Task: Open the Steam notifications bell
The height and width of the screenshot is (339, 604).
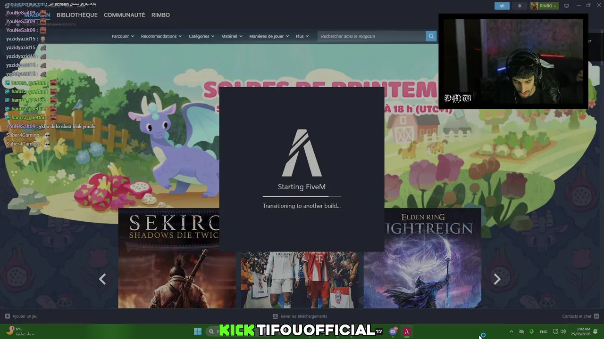Action: click(x=520, y=6)
